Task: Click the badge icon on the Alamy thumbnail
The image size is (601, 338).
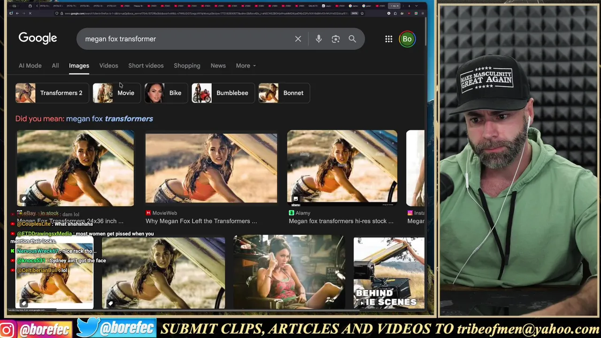Action: pos(295,199)
